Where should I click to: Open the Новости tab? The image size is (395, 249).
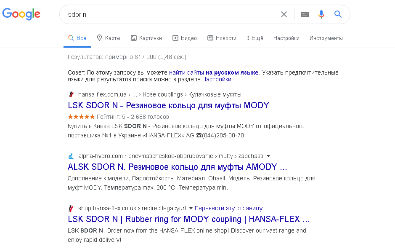click(x=222, y=38)
